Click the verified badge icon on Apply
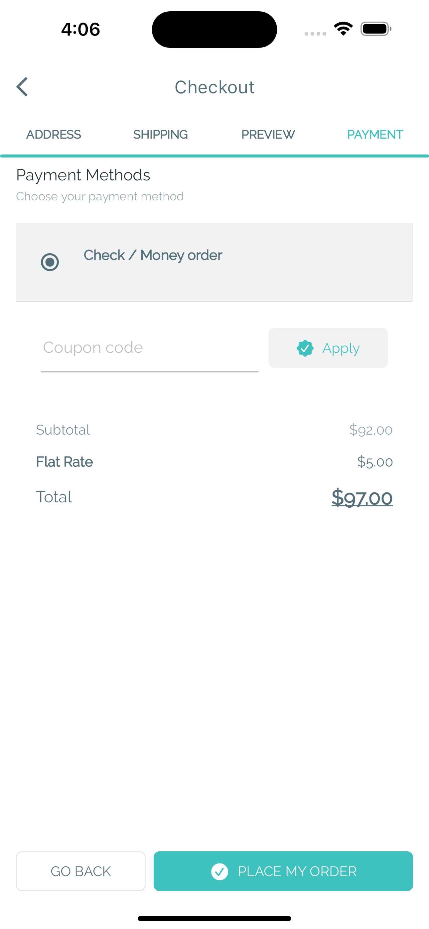This screenshot has width=429, height=929. click(x=305, y=348)
